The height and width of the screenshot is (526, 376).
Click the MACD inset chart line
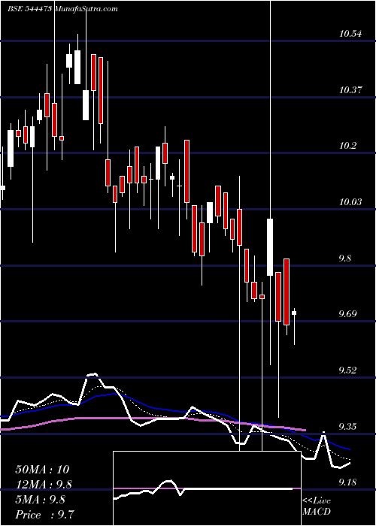pos(203,489)
